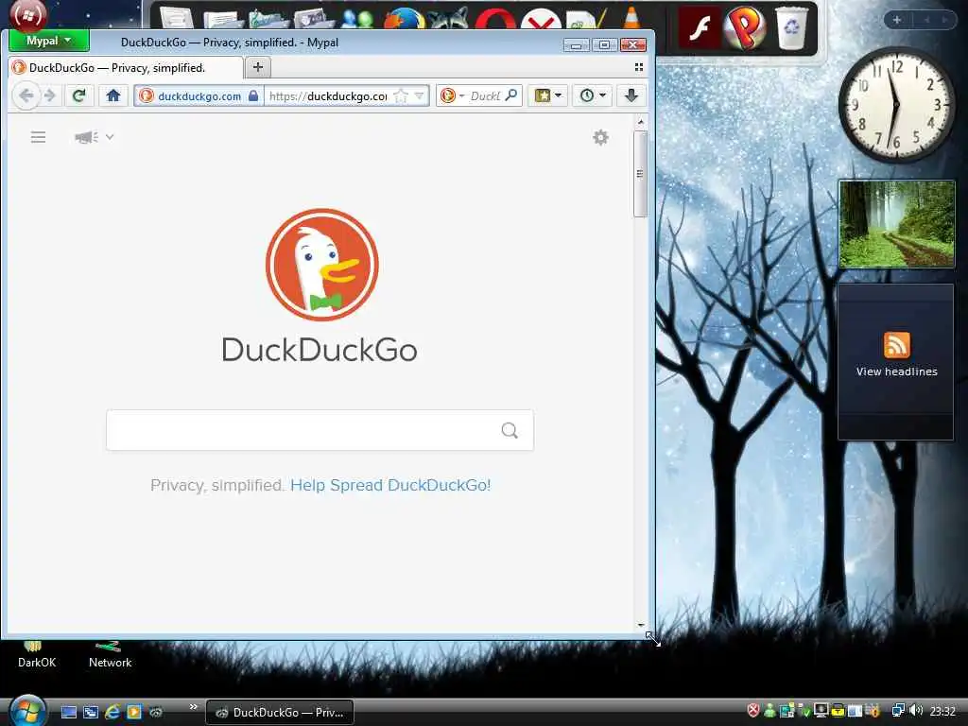Click the volume speaker tray icon

click(916, 711)
